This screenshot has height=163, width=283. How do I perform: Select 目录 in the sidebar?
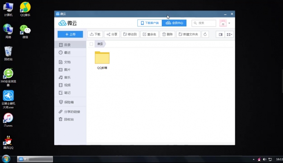[x=70, y=45]
